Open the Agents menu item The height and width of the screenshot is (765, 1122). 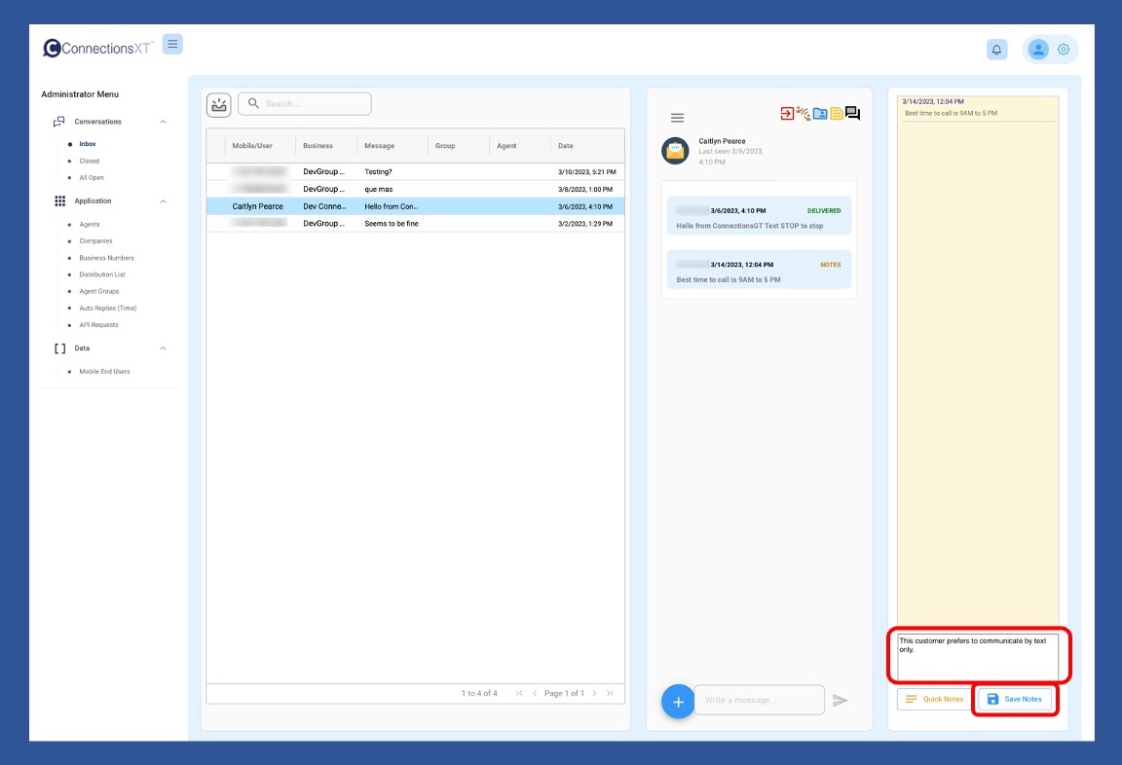click(90, 225)
